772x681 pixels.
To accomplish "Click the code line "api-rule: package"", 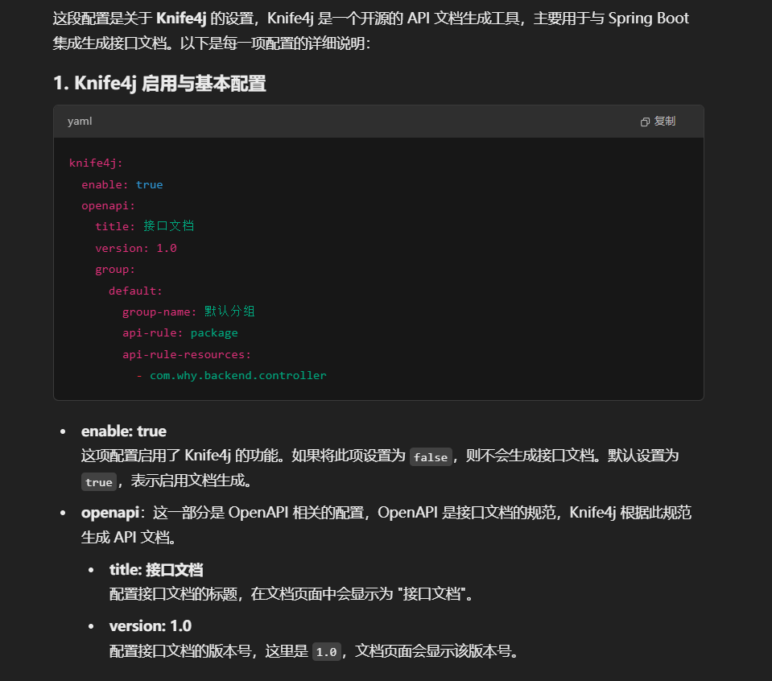I will (180, 333).
